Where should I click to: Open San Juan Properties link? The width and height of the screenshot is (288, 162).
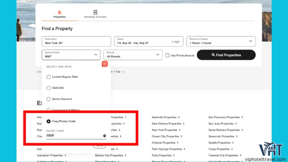tap(223, 124)
